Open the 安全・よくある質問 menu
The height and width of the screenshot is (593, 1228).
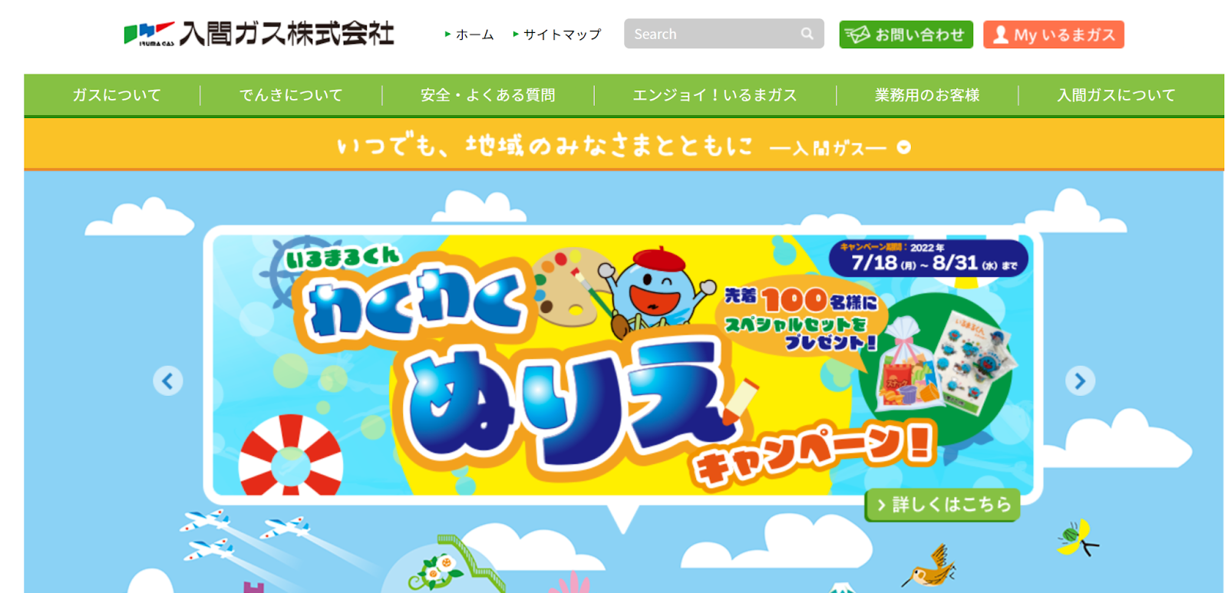(x=488, y=95)
